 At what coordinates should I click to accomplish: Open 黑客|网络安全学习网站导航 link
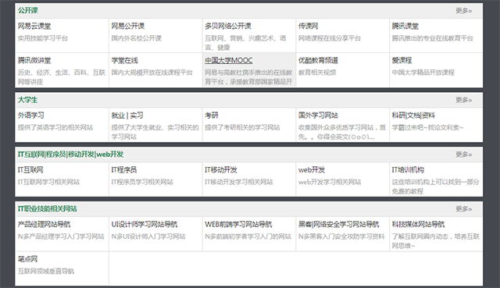(338, 224)
